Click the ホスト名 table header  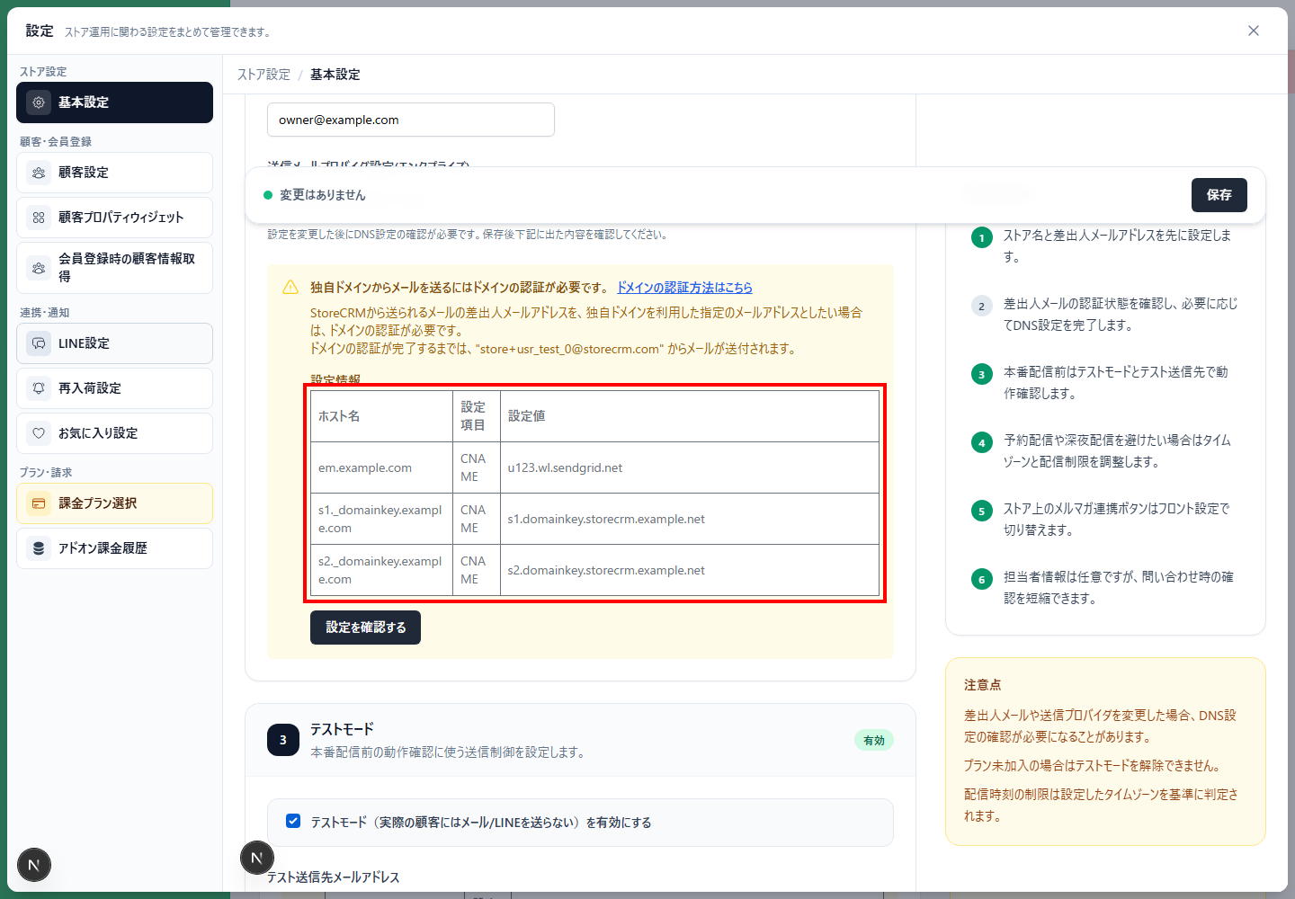click(381, 416)
